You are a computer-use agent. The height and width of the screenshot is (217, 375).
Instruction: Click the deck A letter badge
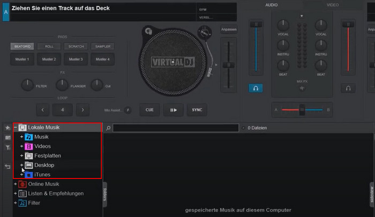point(6,12)
